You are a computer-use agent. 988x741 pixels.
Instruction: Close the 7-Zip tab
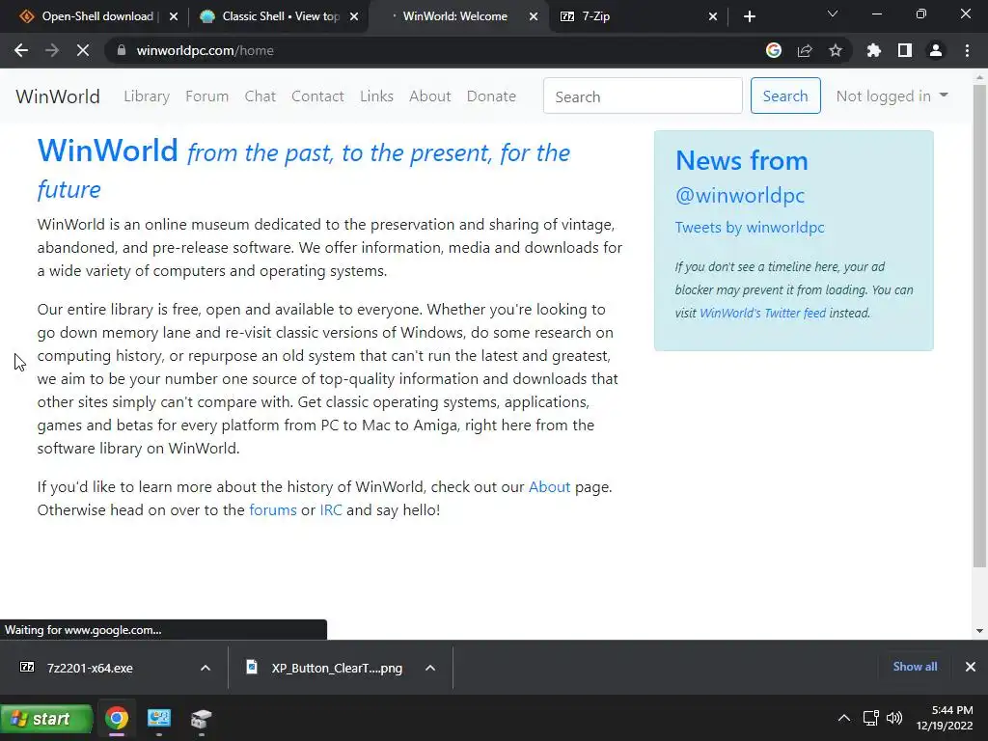click(x=713, y=16)
